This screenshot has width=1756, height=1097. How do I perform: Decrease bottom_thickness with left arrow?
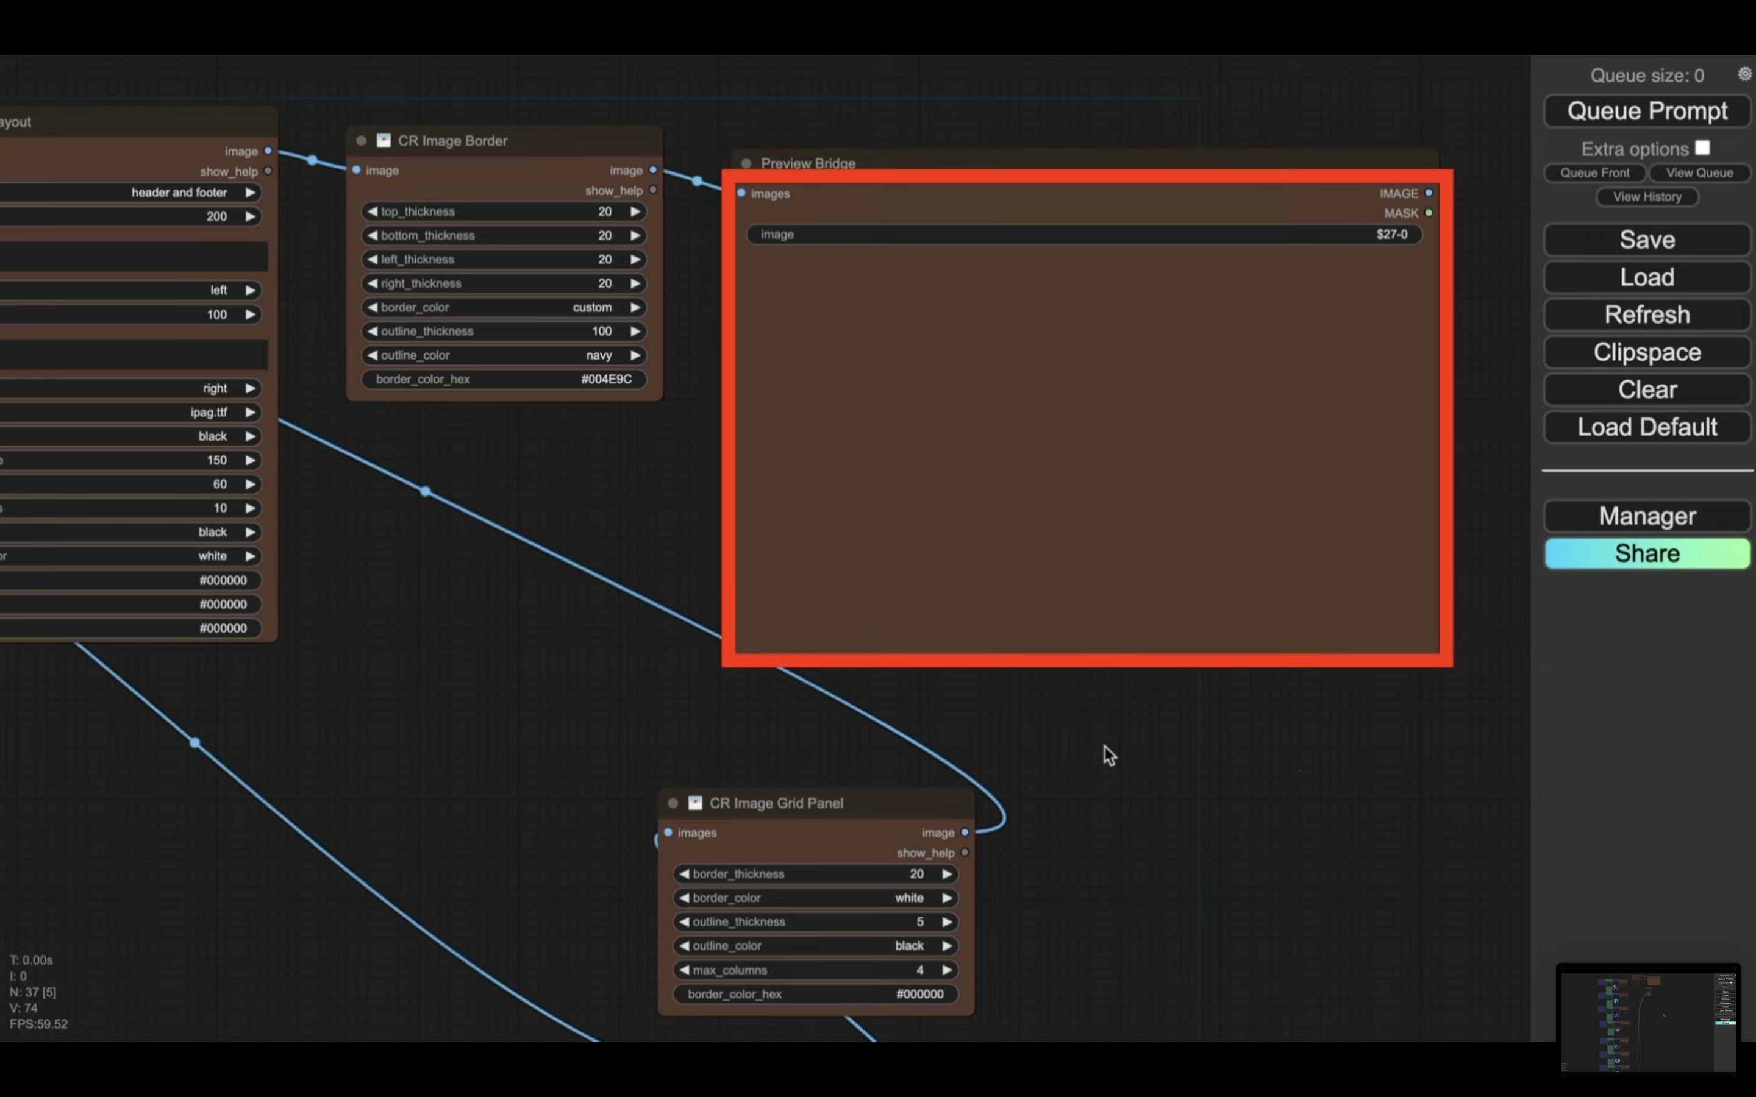click(373, 235)
